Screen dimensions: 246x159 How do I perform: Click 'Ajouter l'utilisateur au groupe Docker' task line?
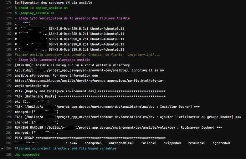point(128,117)
